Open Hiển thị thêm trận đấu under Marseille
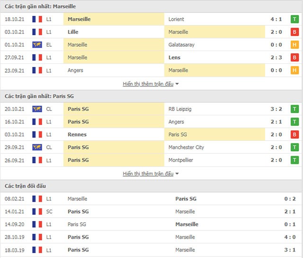This screenshot has width=303, height=258. [x=148, y=84]
